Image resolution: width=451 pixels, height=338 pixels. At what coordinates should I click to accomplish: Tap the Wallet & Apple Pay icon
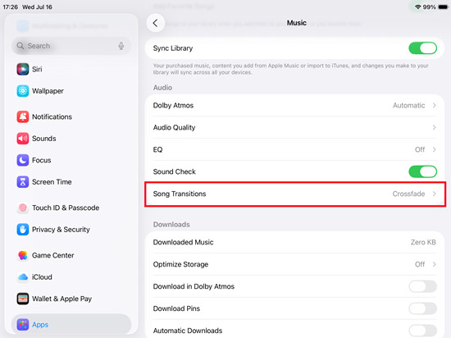click(23, 299)
